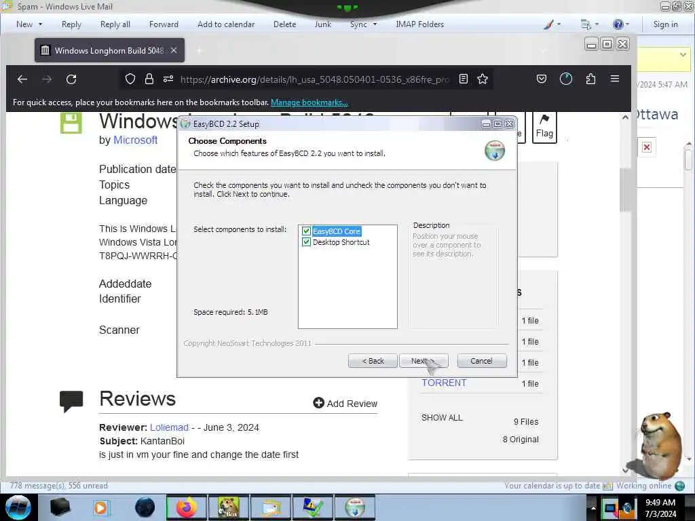Open the Windows Start orb
This screenshot has height=521, width=695.
[18, 507]
